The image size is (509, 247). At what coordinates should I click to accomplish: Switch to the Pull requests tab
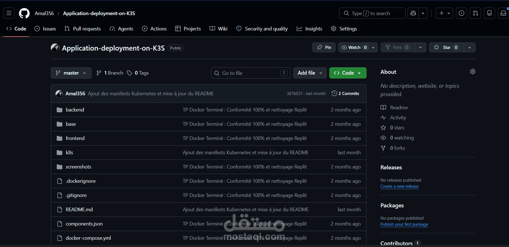(83, 29)
